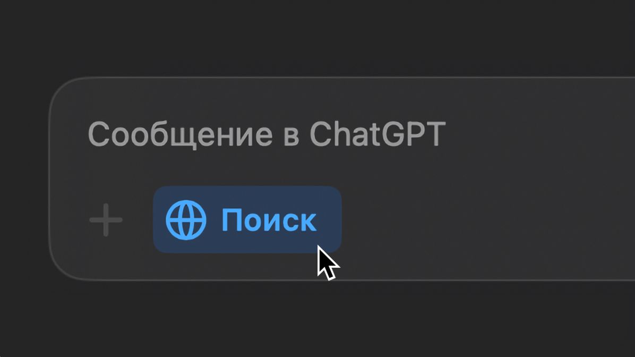Add a file with the plus icon
Image resolution: width=635 pixels, height=357 pixels.
(x=106, y=219)
